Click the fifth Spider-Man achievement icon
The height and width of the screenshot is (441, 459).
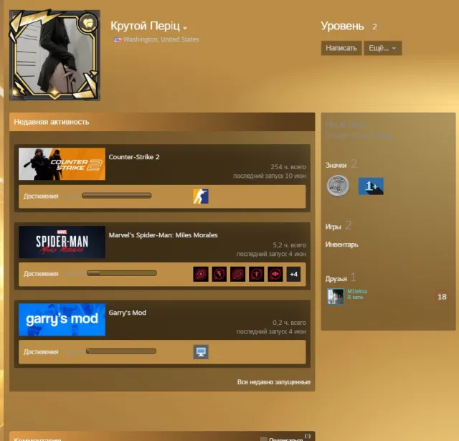coord(275,274)
